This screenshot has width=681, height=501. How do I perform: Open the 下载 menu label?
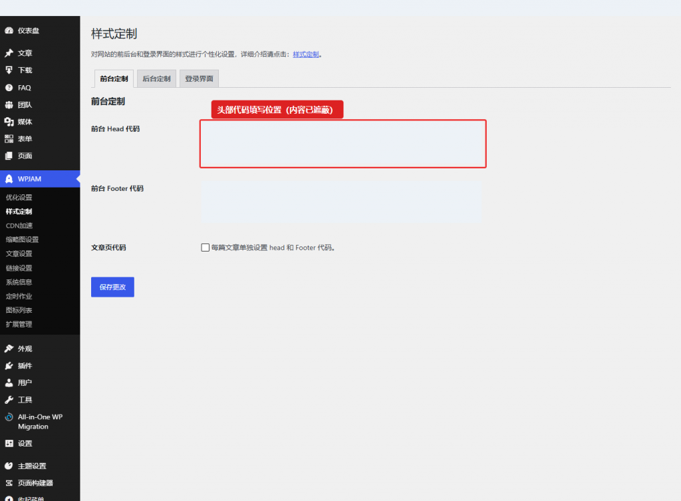coord(25,70)
